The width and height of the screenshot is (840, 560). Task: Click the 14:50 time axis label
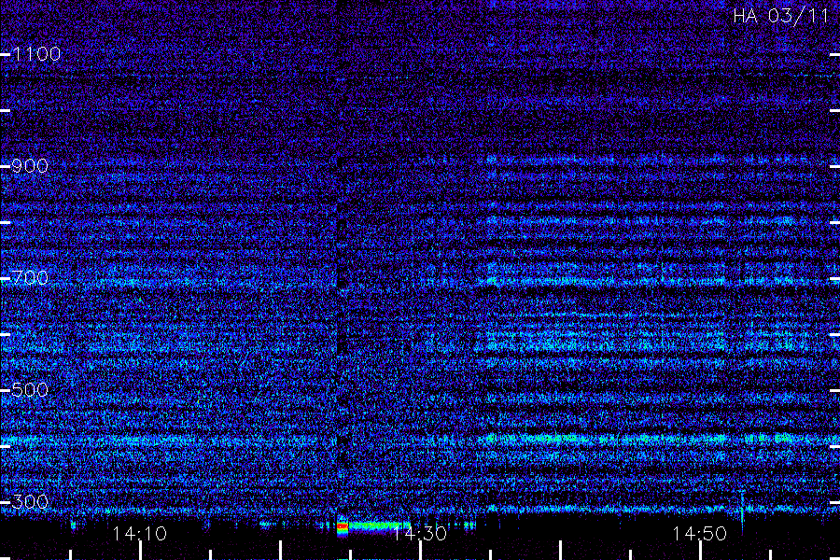coord(700,534)
